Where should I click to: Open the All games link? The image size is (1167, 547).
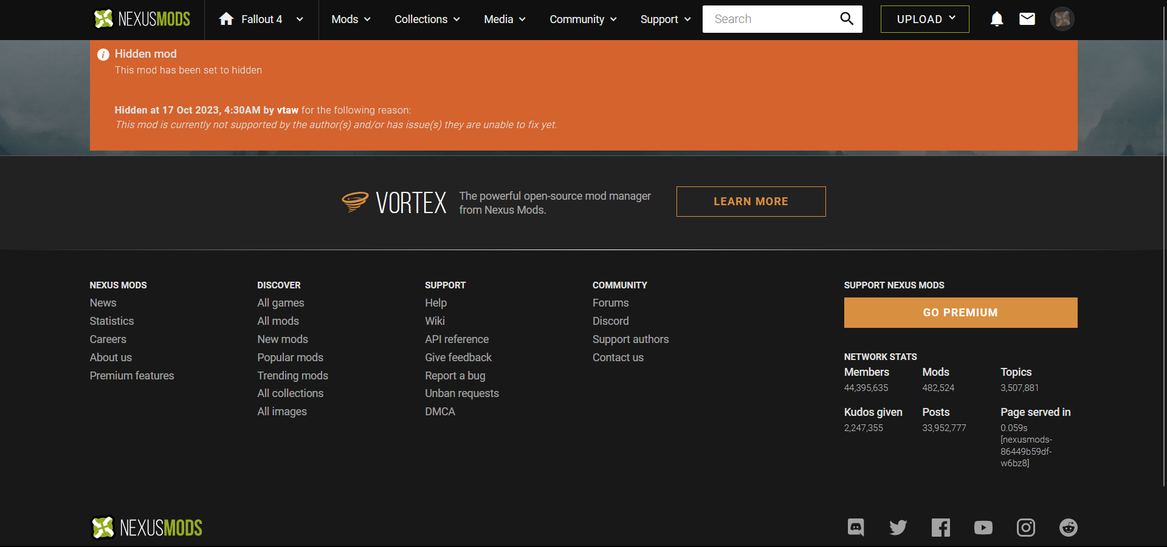pos(281,303)
